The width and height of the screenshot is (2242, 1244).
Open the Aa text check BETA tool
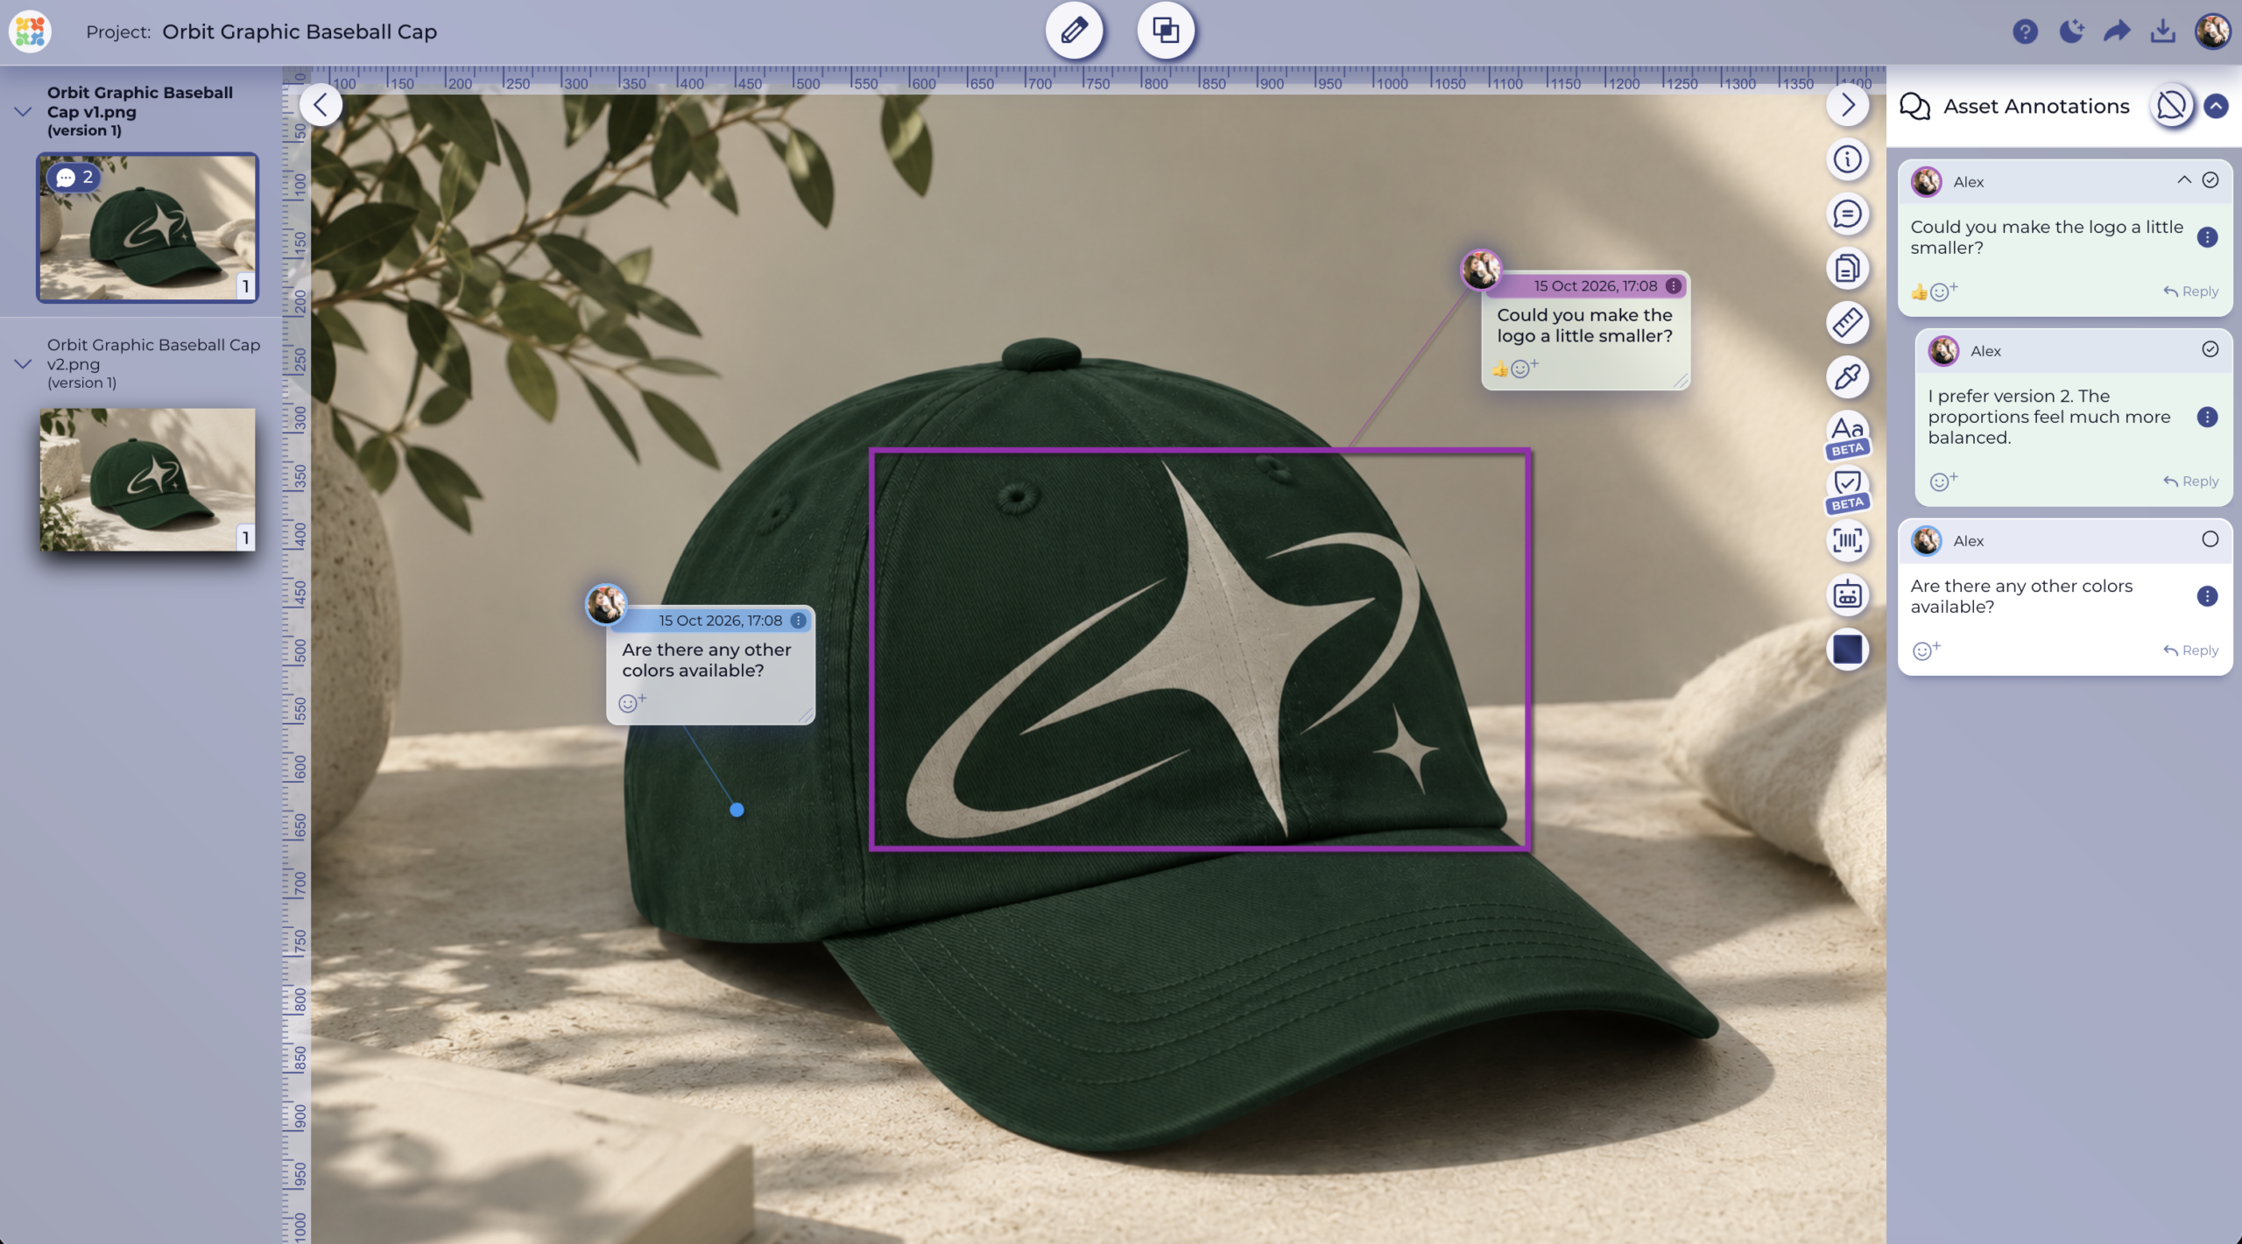pos(1847,433)
